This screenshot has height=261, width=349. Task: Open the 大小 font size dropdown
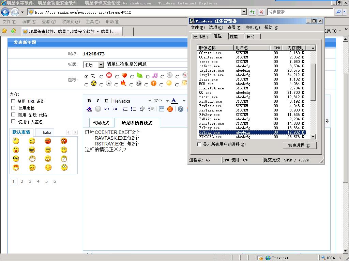pyautogui.click(x=167, y=101)
